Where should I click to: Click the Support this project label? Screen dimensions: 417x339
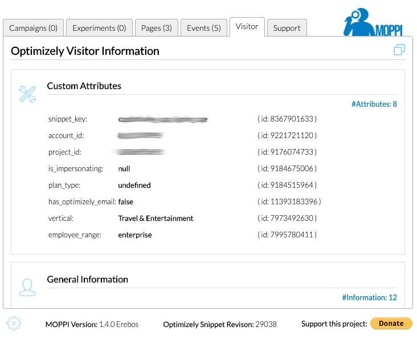334,324
